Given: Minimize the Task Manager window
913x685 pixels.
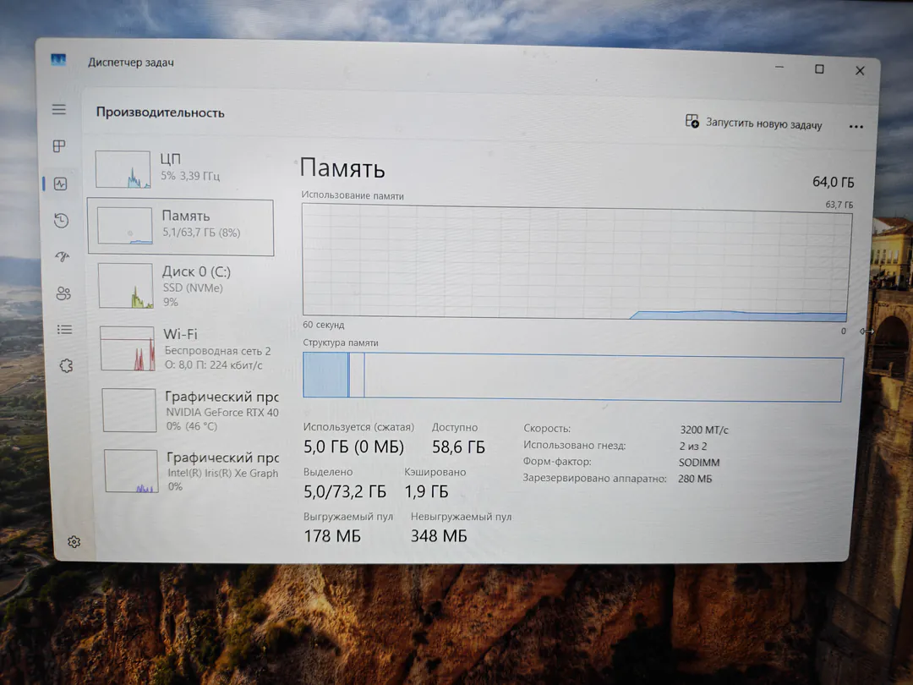Looking at the screenshot, I should (779, 68).
